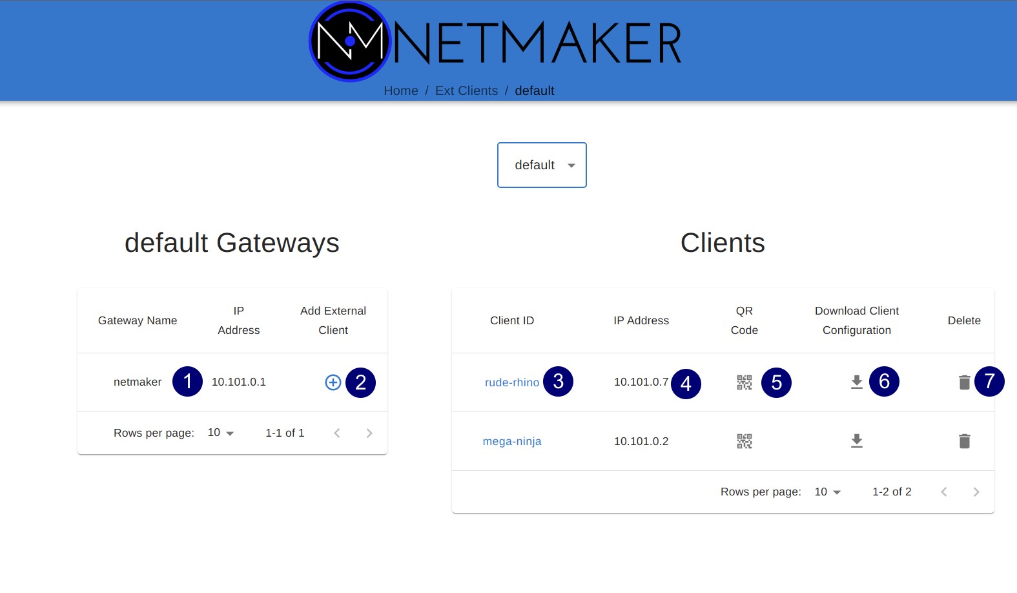Click the Netmaker logo icon
The image size is (1017, 593).
point(350,42)
